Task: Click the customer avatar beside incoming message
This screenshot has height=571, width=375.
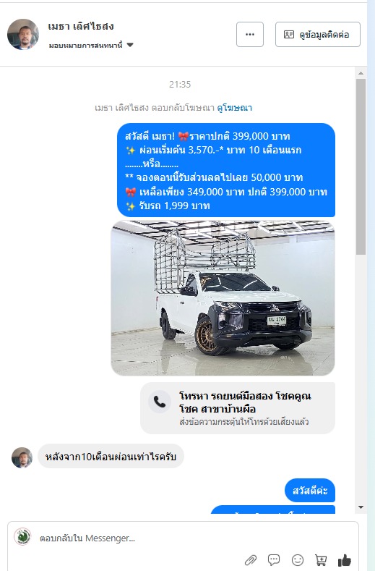Action: 22,457
